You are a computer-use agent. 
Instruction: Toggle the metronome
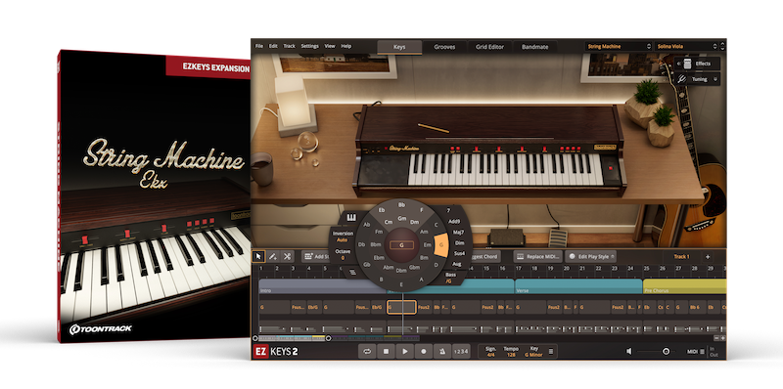[442, 351]
